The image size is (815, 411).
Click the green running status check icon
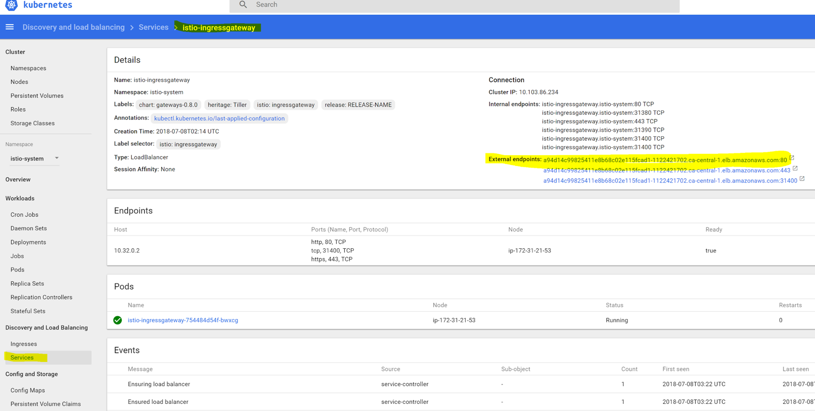118,320
